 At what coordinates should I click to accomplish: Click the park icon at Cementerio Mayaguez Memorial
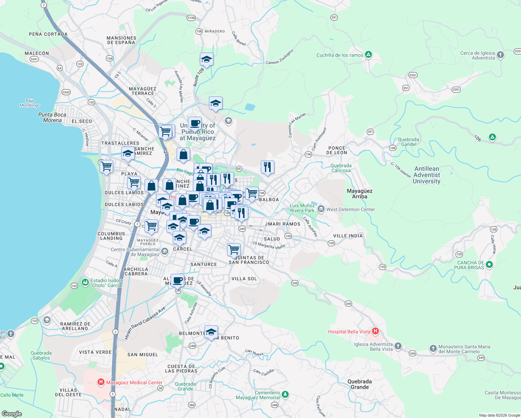[x=285, y=395]
